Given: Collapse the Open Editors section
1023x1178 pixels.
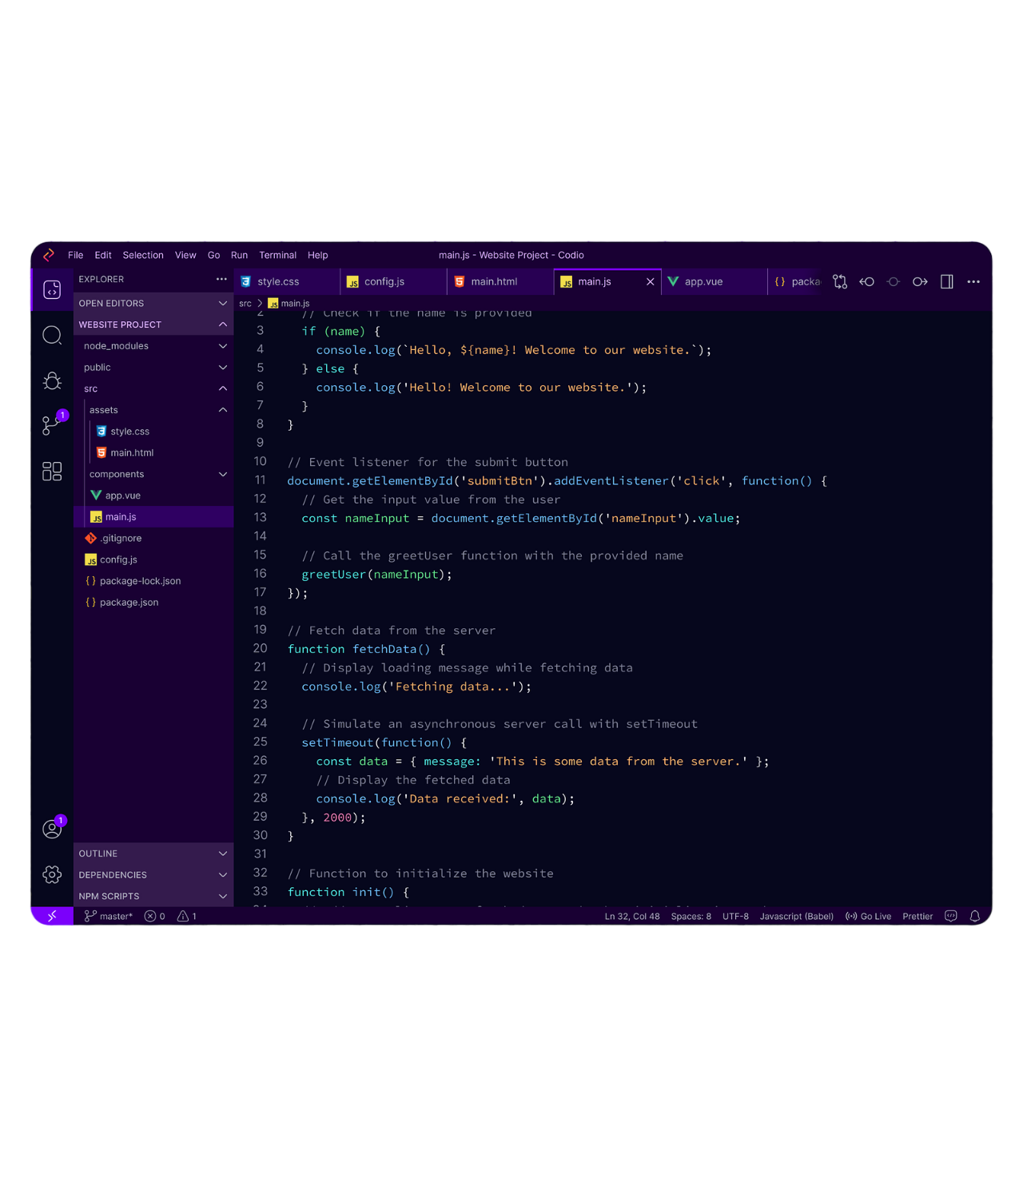Looking at the screenshot, I should click(x=153, y=303).
